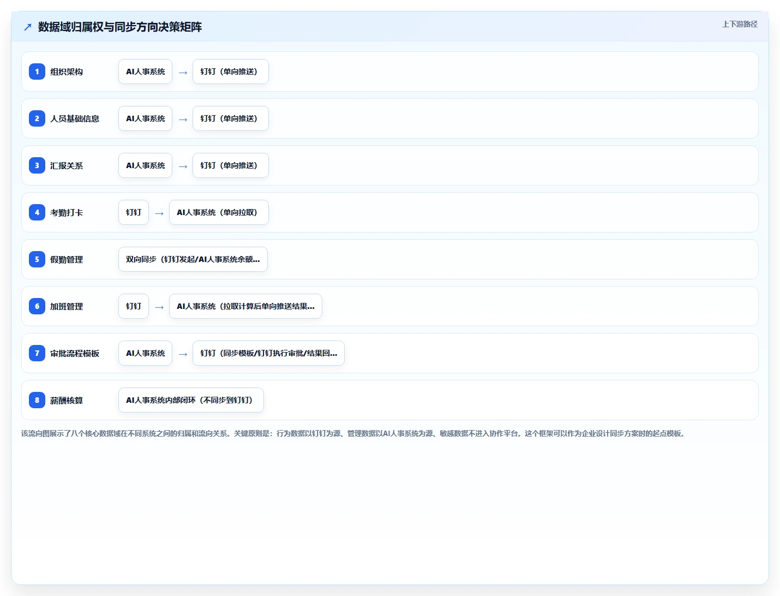Click the number 6 badge for 加班管理
Viewport: 780px width, 596px height.
tap(37, 306)
